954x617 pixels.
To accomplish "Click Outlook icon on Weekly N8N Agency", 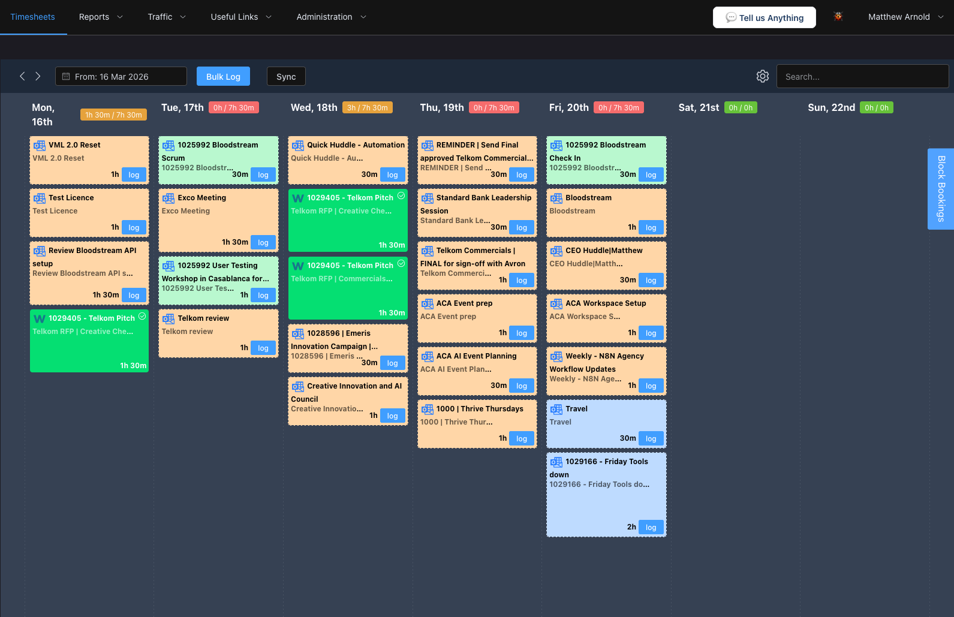I will click(556, 356).
